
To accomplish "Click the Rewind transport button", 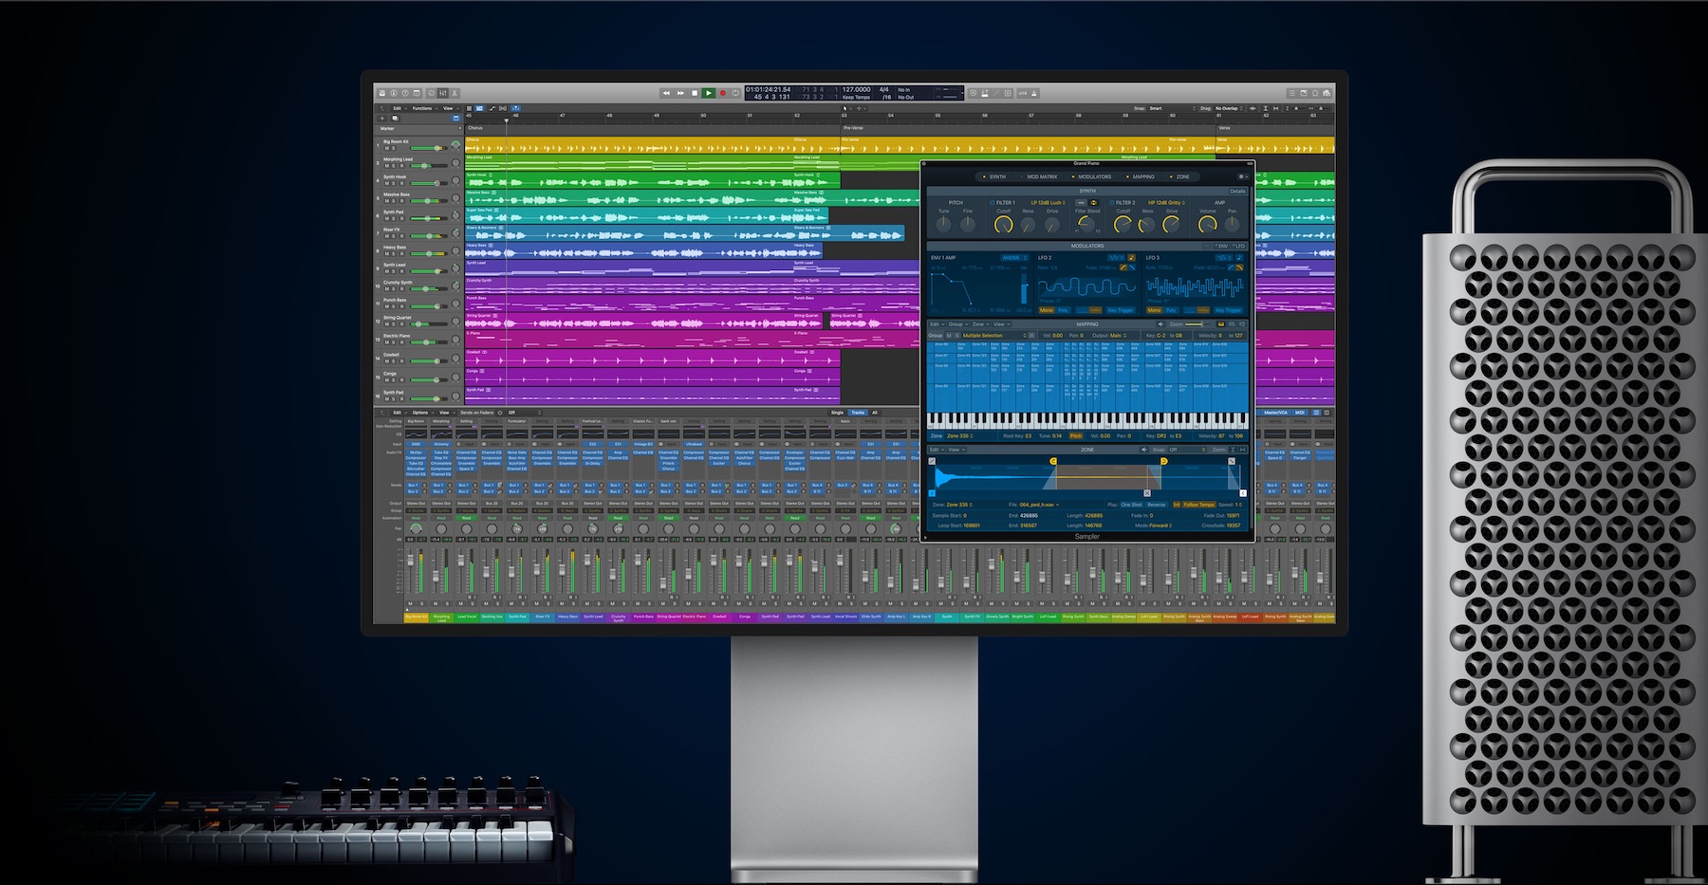I will coord(666,93).
